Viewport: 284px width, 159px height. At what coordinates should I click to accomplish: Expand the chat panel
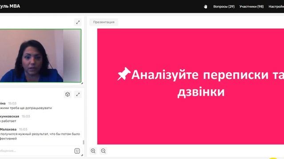click(x=78, y=94)
